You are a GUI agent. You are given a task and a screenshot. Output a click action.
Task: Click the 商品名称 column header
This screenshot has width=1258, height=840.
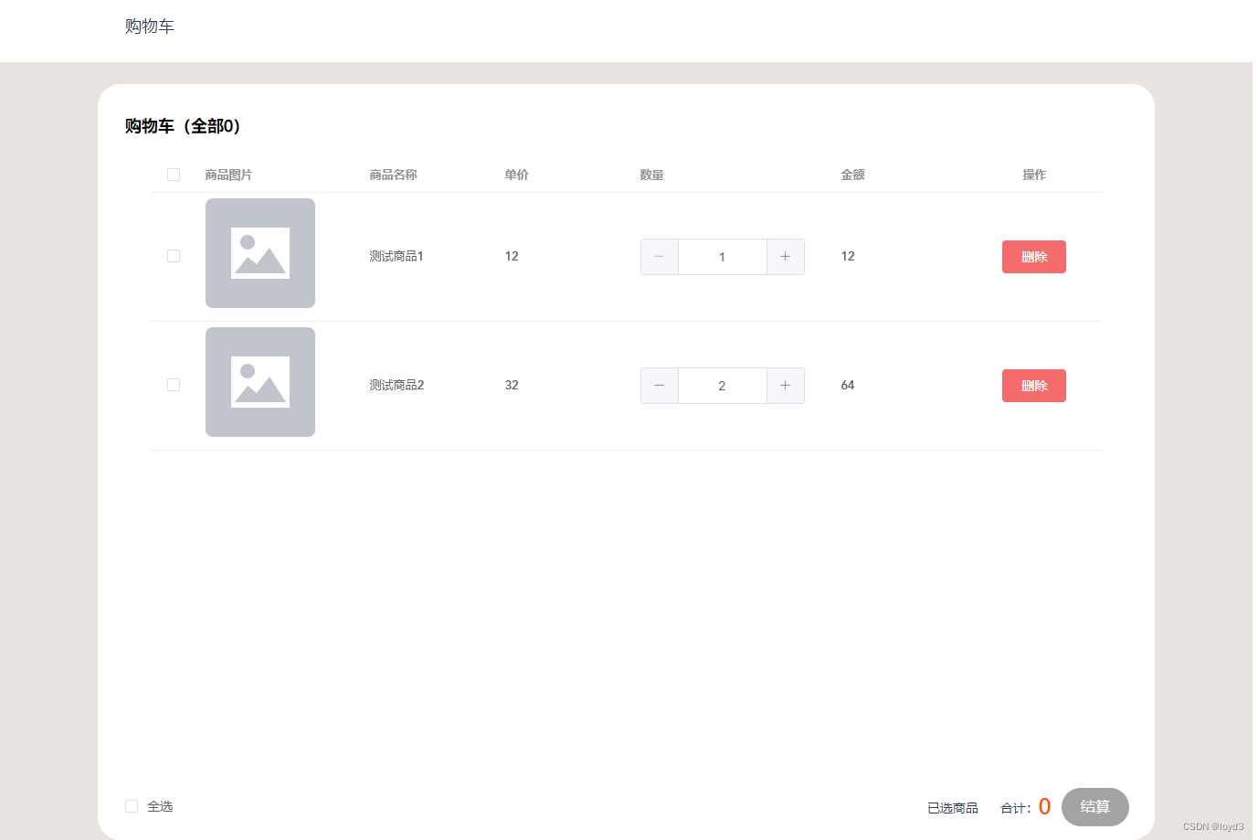[x=393, y=174]
